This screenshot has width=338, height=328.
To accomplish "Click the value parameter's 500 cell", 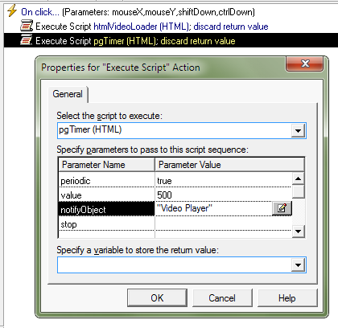I will coord(223,195).
